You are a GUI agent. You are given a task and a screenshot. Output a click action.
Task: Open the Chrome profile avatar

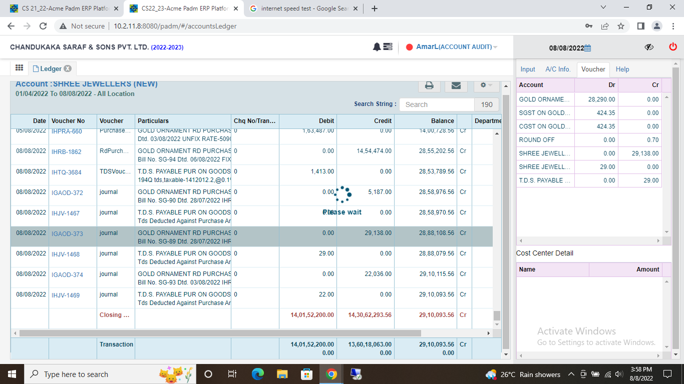[x=656, y=26]
